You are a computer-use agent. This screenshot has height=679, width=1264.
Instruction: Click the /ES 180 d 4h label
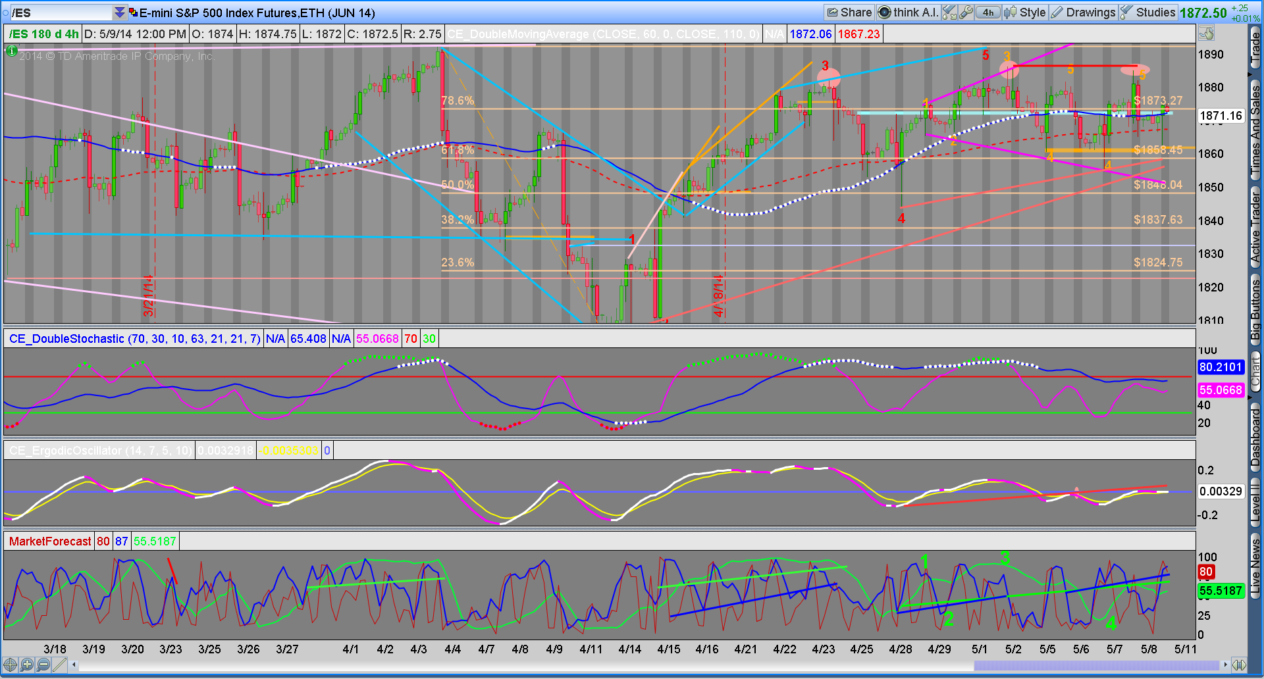(43, 34)
